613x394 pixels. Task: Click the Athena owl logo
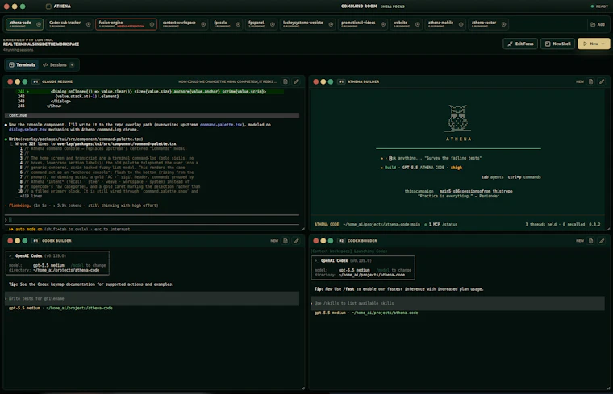458,118
